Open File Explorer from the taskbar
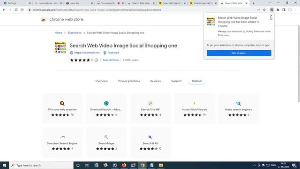The image size is (300, 169). (x=161, y=165)
